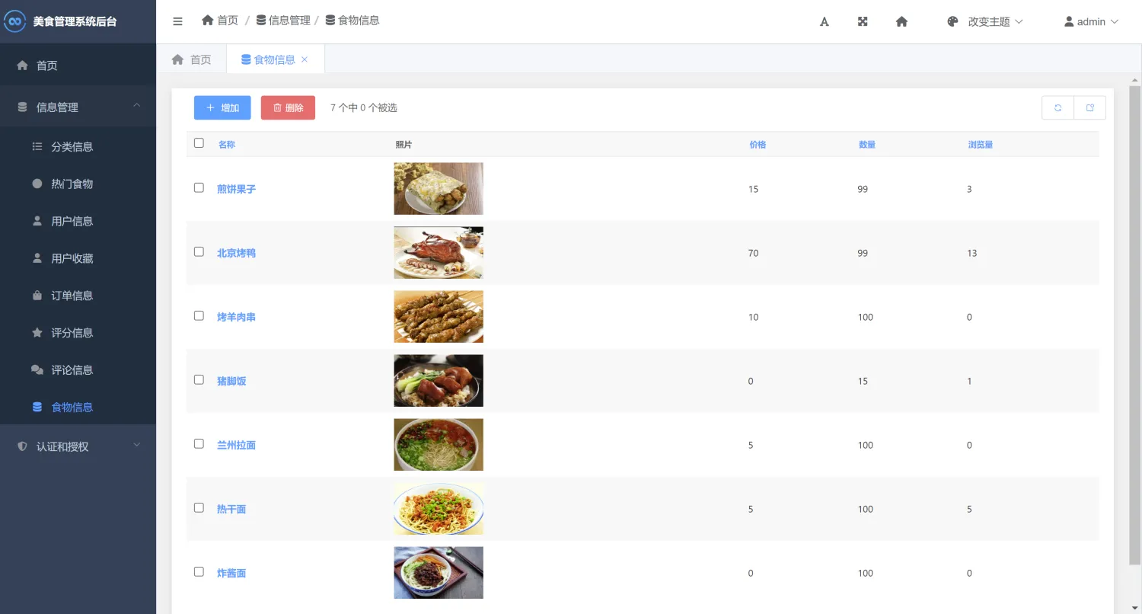
Task: Open 热门食物 in the sidebar
Action: pyautogui.click(x=72, y=184)
